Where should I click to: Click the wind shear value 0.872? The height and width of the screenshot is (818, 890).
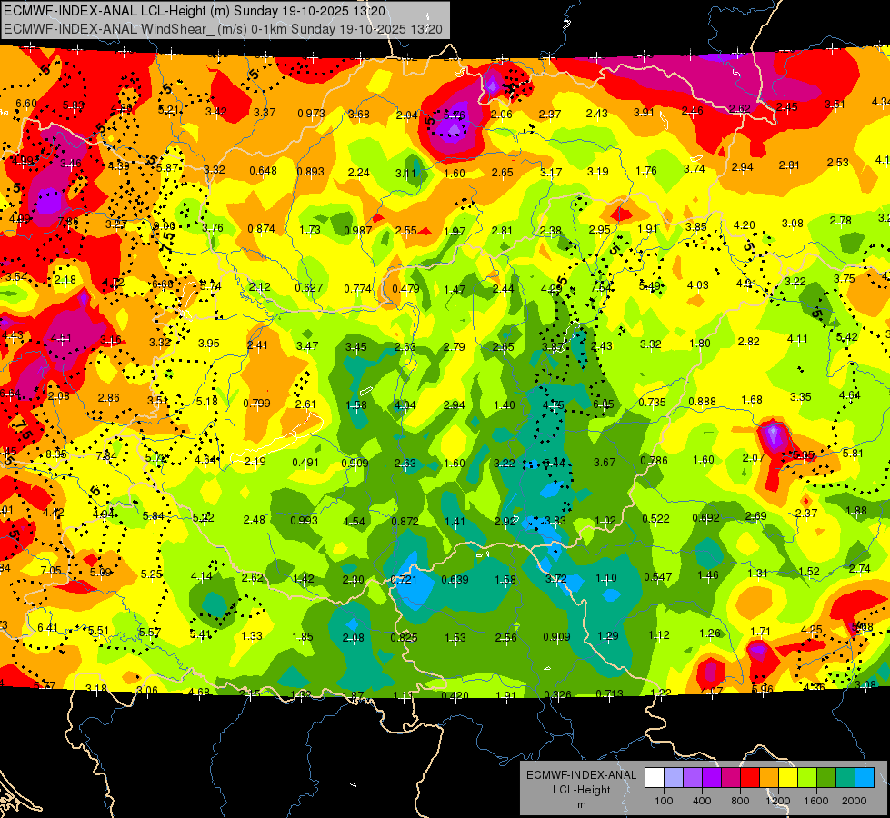point(405,521)
